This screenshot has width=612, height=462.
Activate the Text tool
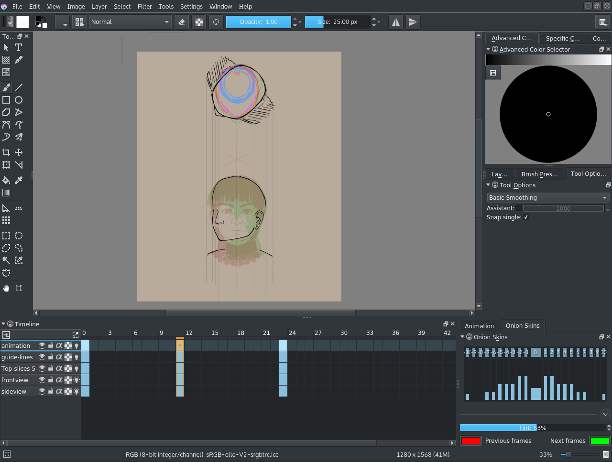(19, 47)
